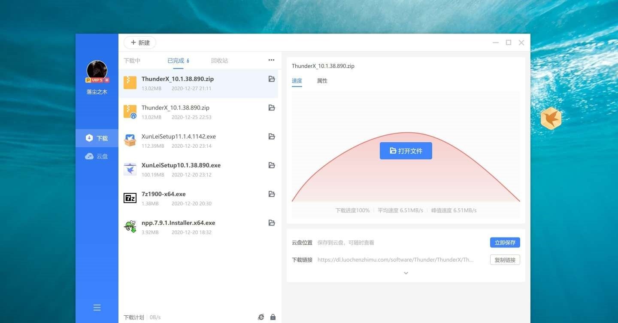
Task: Expand details with the down chevron
Action: (406, 273)
